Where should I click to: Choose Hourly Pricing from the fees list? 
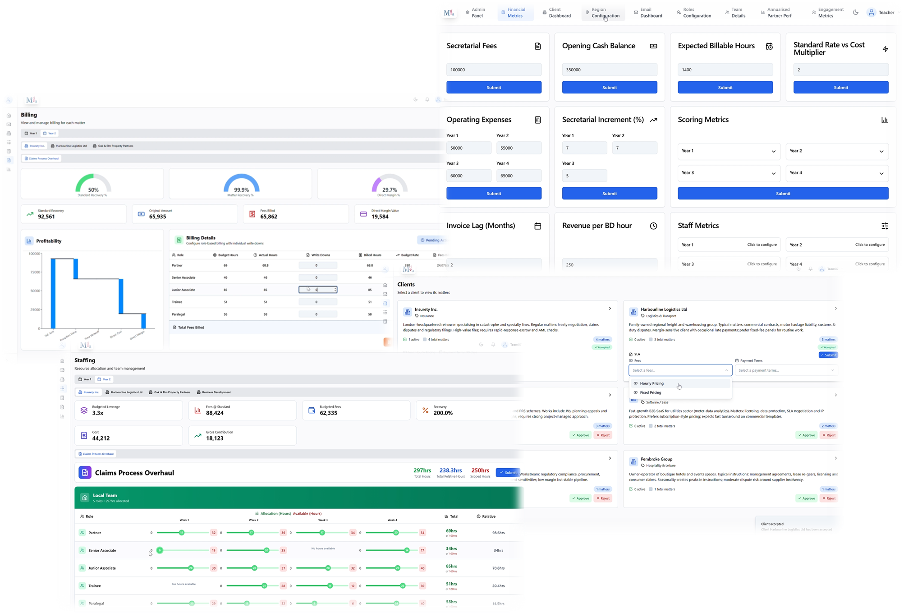(652, 383)
